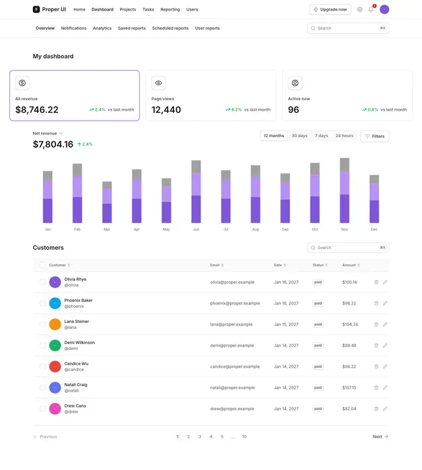
Task: Delete Lana Steiner row via trash icon
Action: point(376,324)
